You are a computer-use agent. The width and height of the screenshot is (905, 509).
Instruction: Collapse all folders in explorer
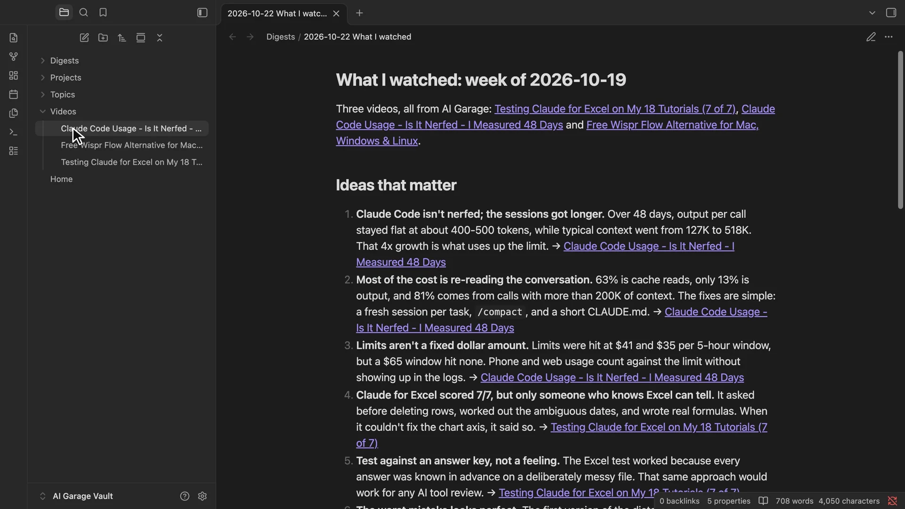(x=160, y=38)
